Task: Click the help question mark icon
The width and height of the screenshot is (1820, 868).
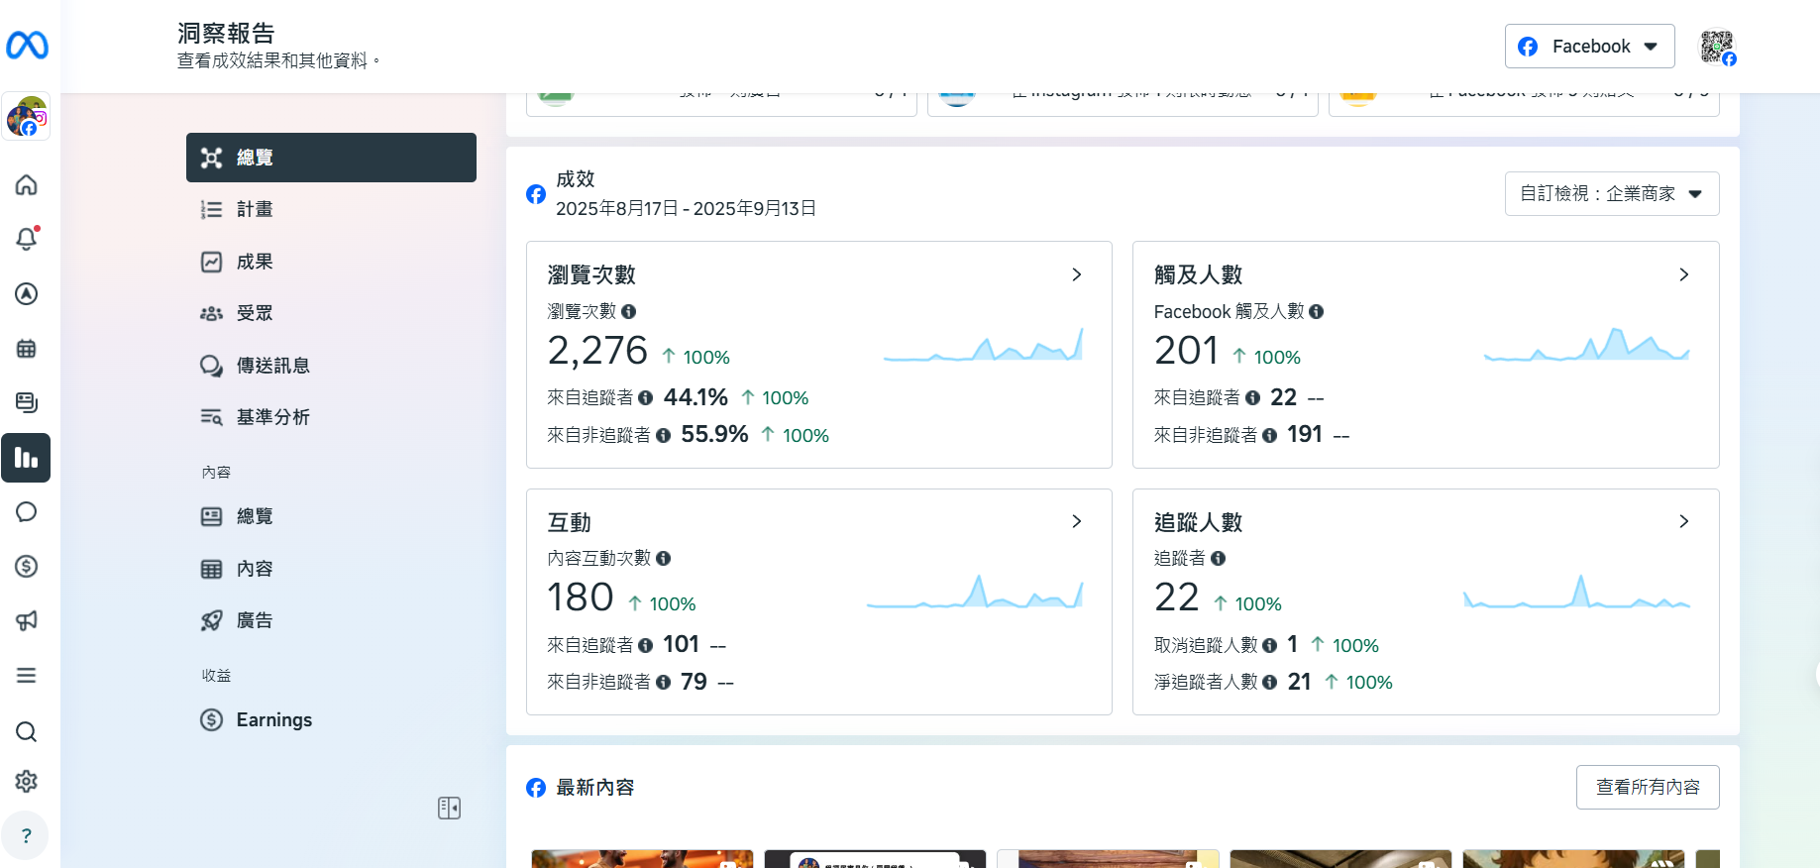Action: pos(27,835)
